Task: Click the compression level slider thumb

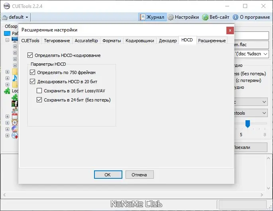Action: point(247,124)
